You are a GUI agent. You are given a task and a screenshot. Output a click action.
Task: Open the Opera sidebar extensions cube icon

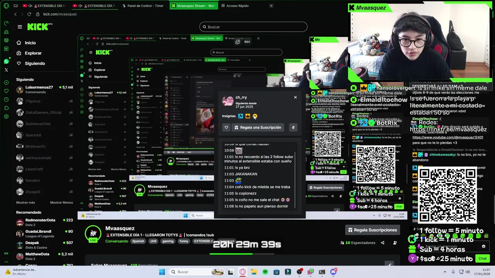coord(6,108)
